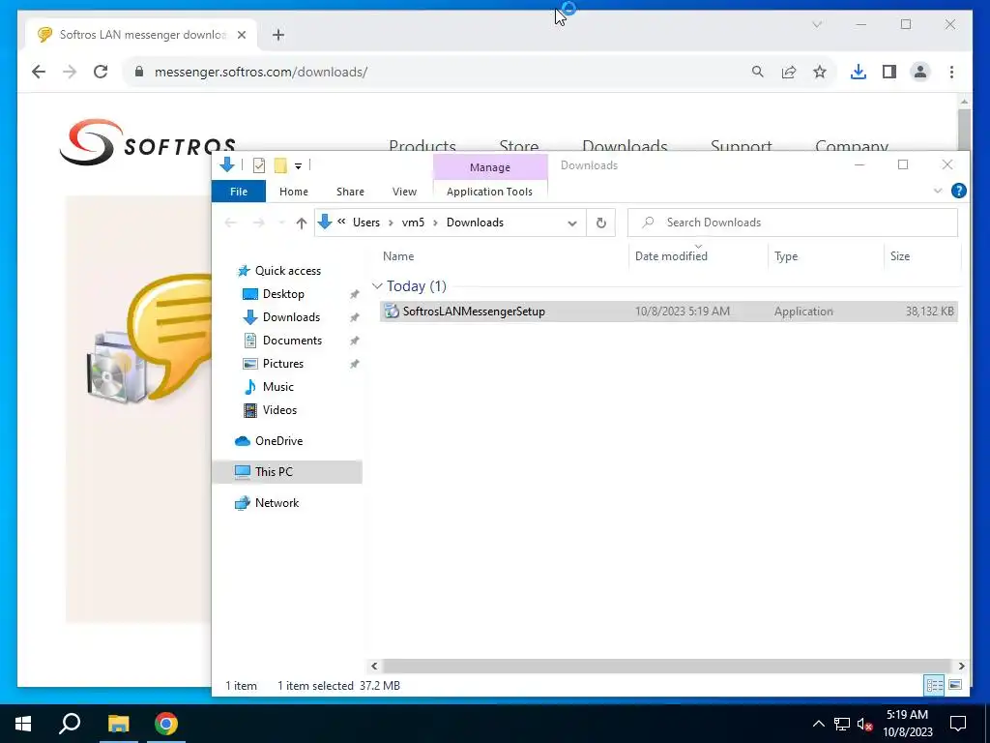Open a new Chrome tab
The height and width of the screenshot is (743, 990).
coord(278,35)
